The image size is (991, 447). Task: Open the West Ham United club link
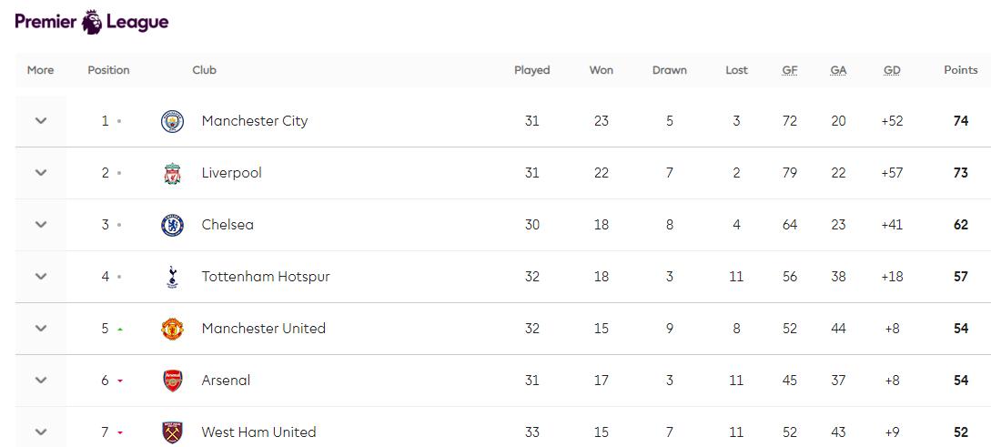pos(258,432)
